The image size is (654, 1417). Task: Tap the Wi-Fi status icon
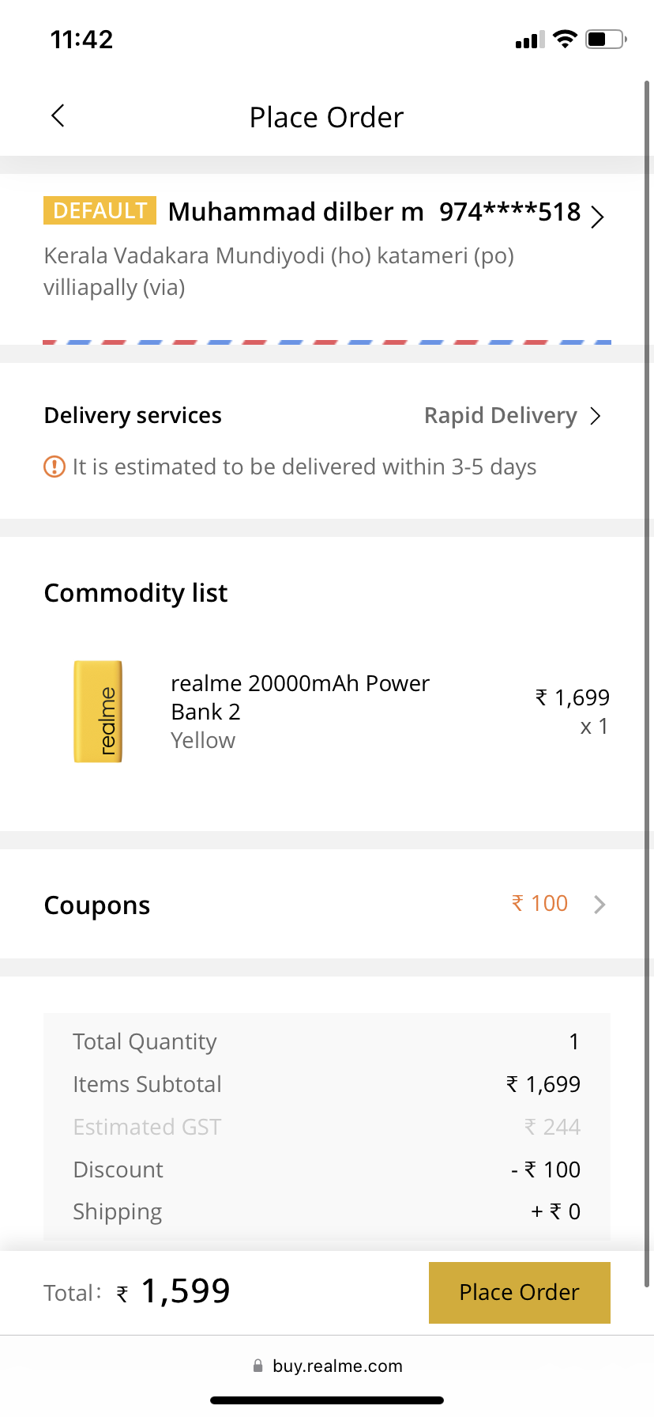(x=565, y=40)
